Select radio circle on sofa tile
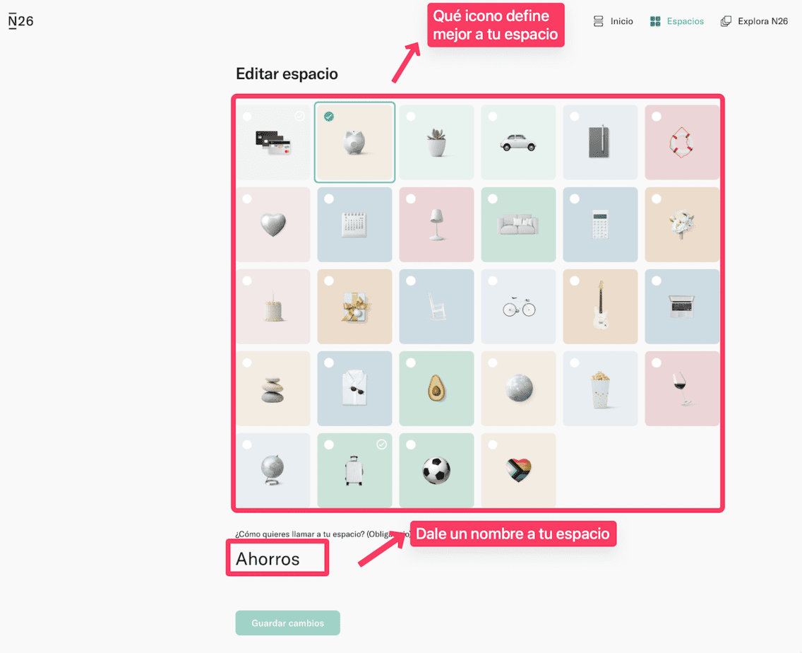 (x=493, y=199)
